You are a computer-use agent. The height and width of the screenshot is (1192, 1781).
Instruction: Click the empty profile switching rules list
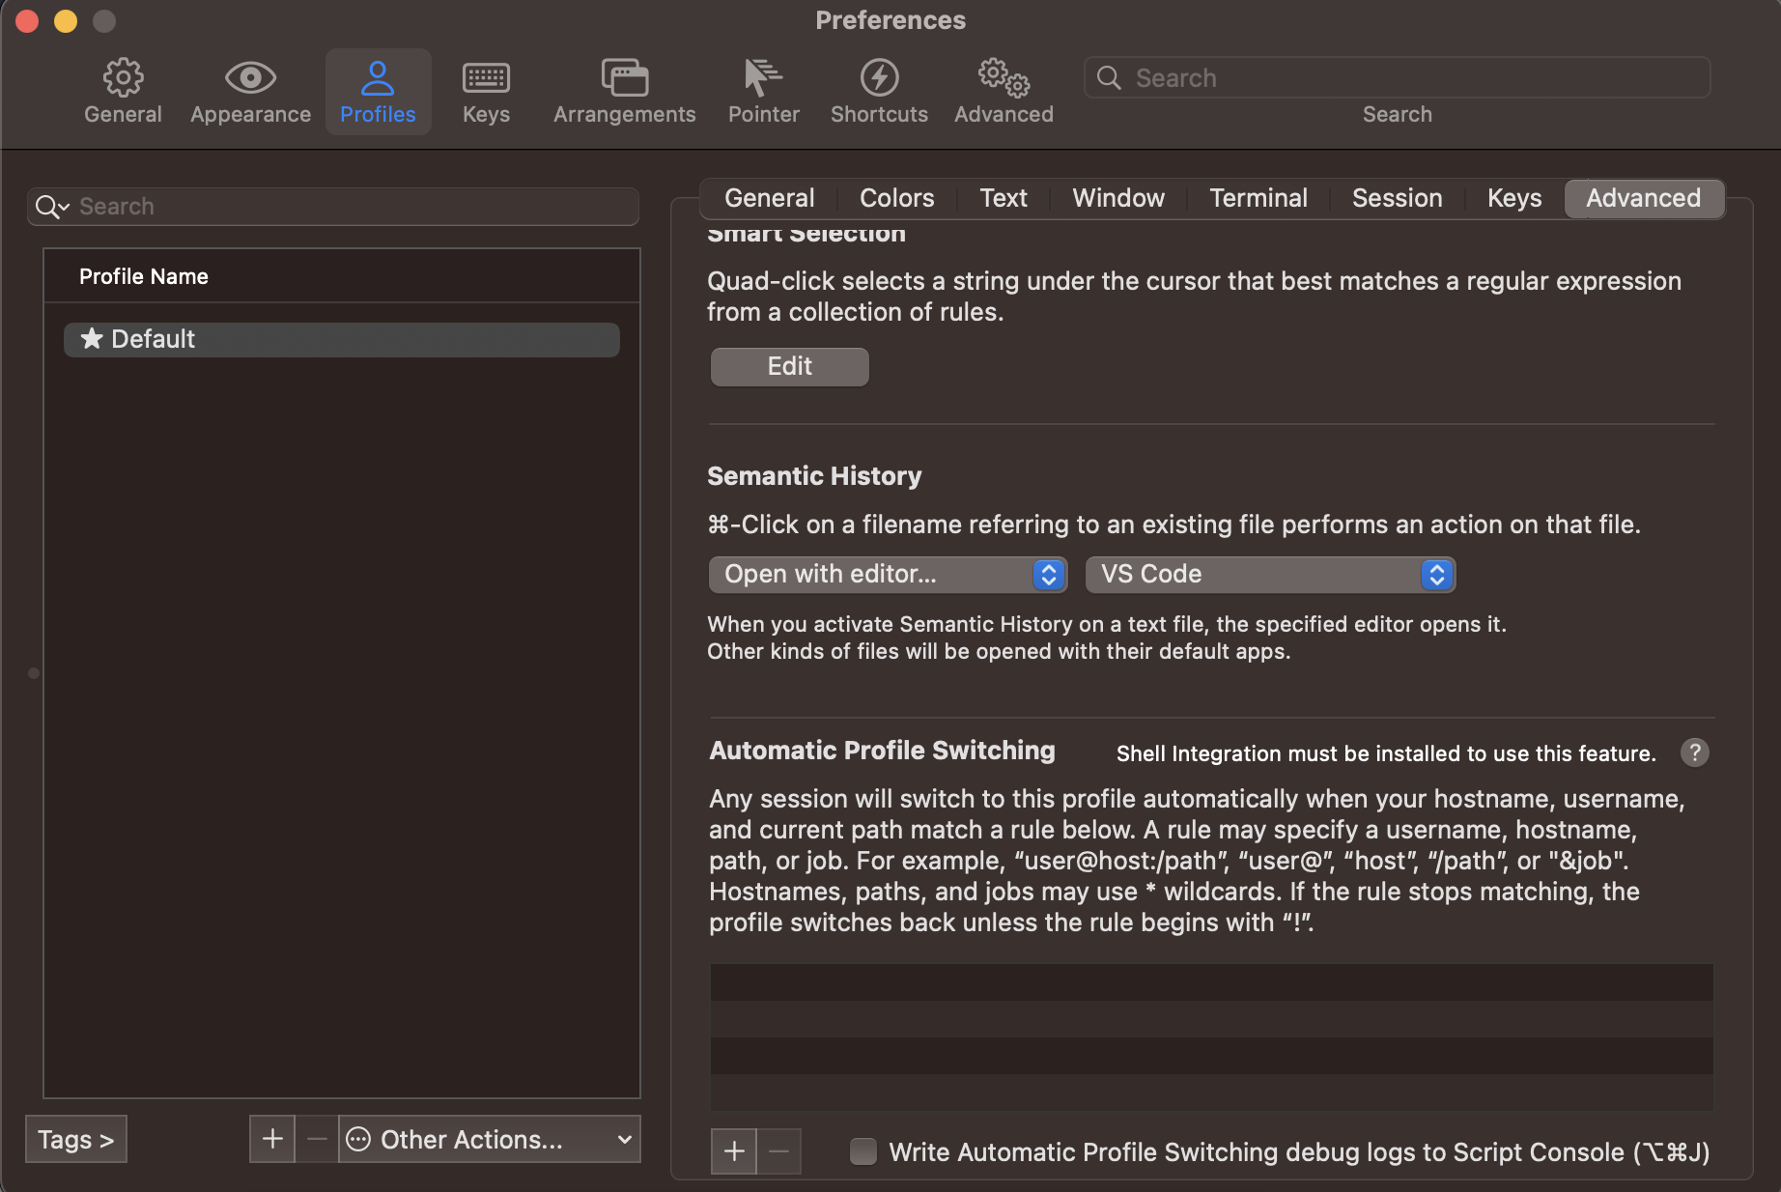pos(1211,1036)
